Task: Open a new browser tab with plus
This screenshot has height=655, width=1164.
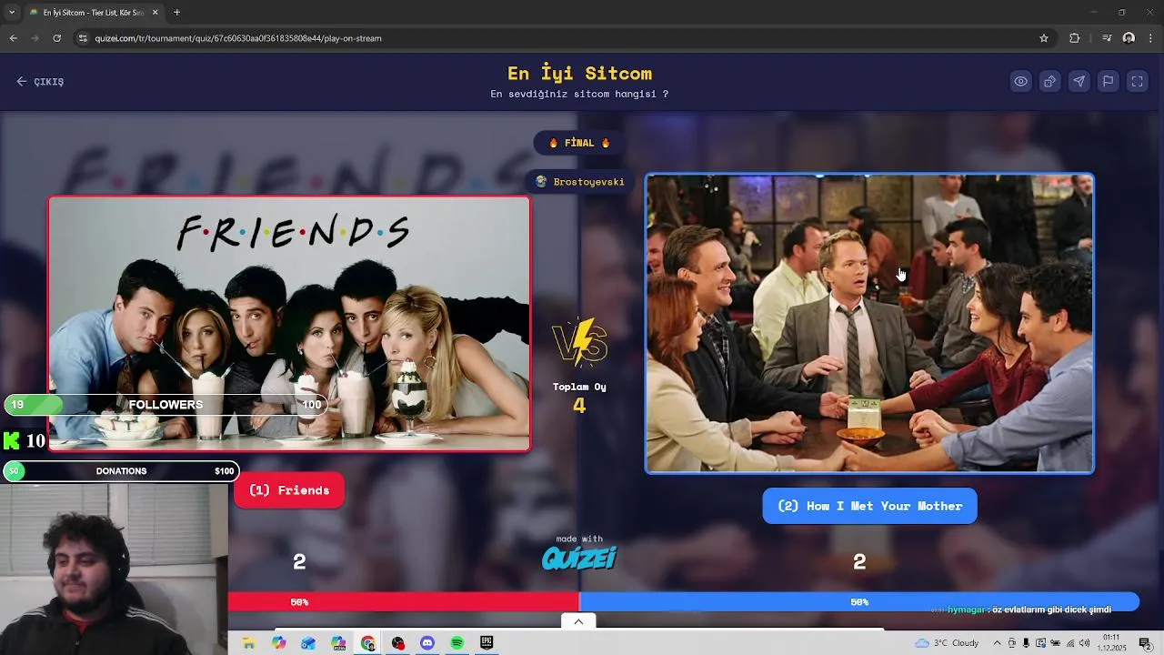Action: (176, 13)
